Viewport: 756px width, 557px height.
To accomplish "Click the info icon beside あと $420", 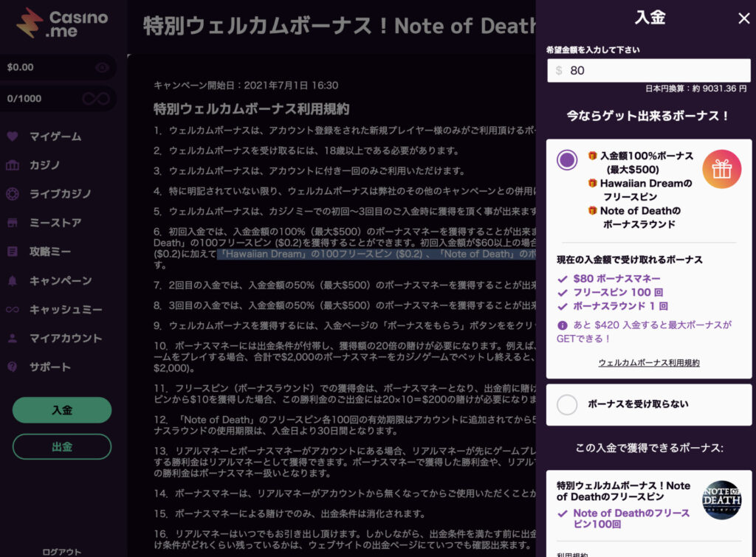I will pyautogui.click(x=562, y=325).
